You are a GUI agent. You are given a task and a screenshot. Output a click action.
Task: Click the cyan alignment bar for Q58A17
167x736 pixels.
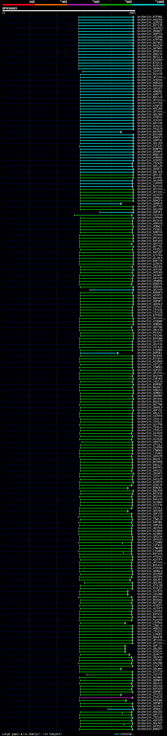(121, 709)
